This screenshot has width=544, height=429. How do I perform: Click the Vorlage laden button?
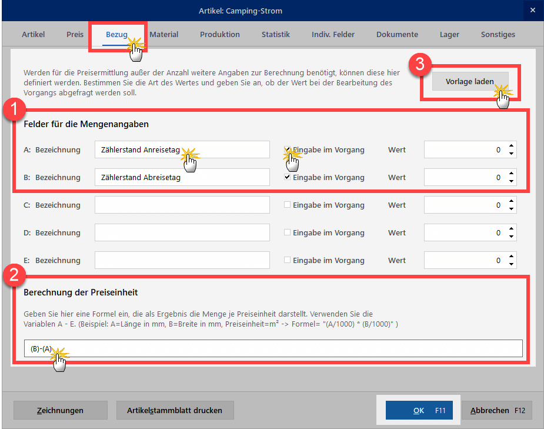tap(468, 82)
